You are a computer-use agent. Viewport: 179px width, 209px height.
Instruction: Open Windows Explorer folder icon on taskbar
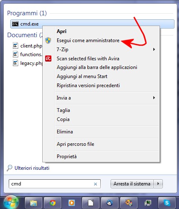pos(34,203)
